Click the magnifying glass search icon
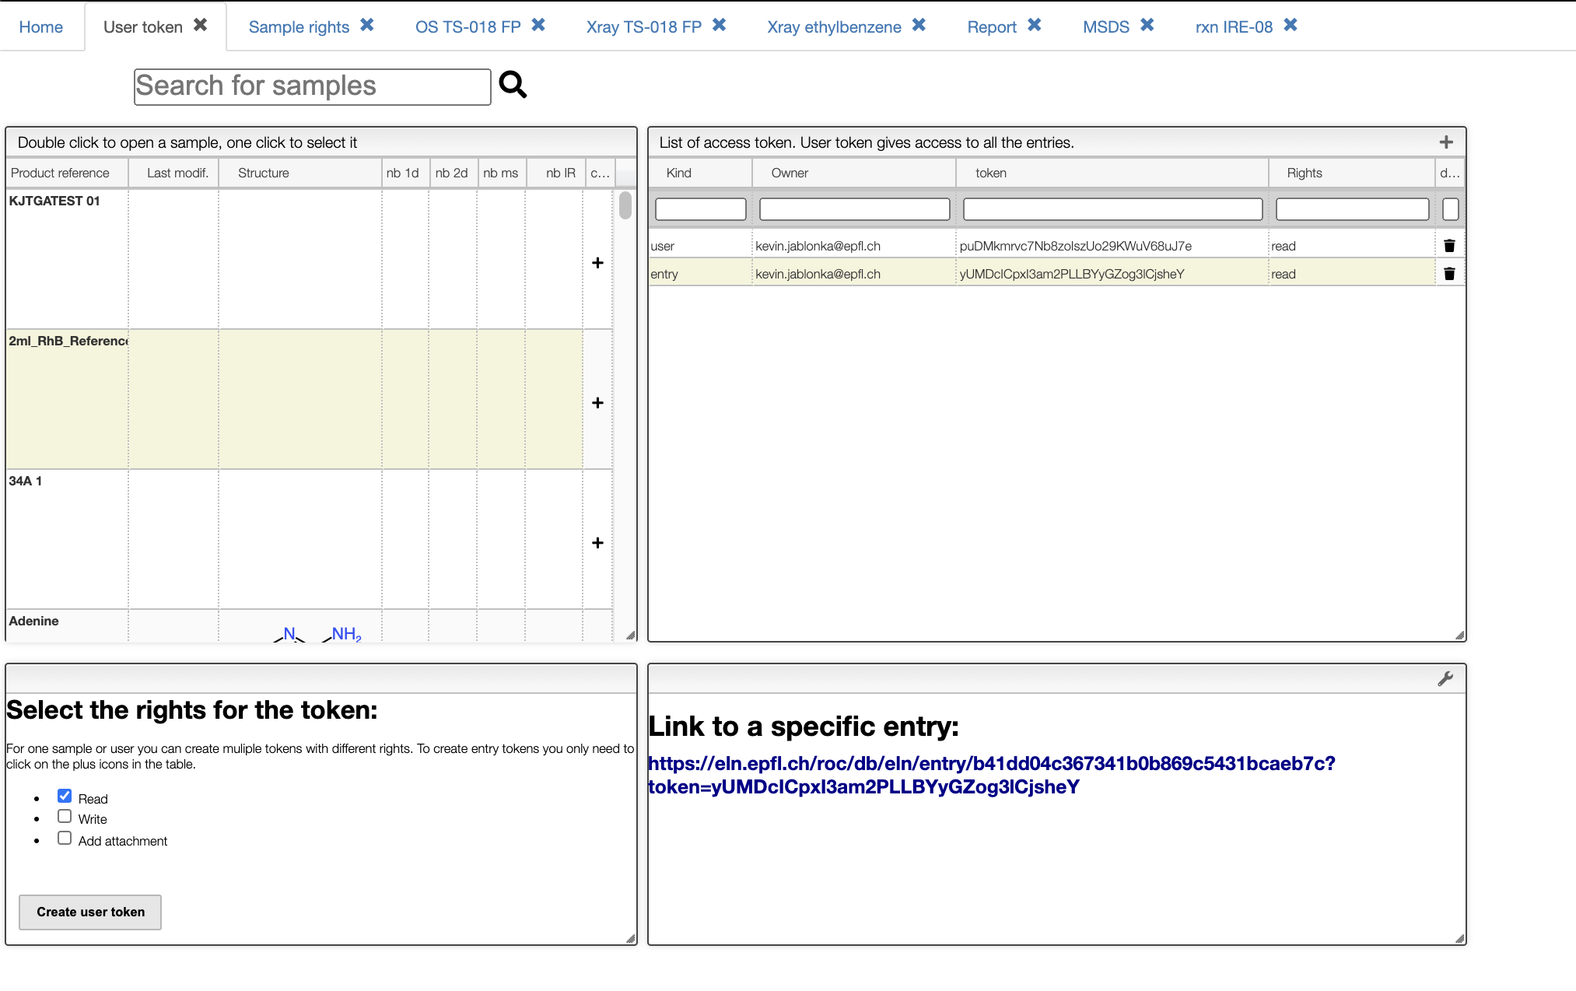The image size is (1576, 991). [x=513, y=84]
